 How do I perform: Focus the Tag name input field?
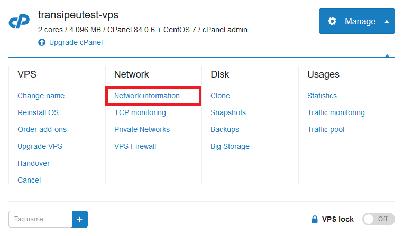[40, 219]
